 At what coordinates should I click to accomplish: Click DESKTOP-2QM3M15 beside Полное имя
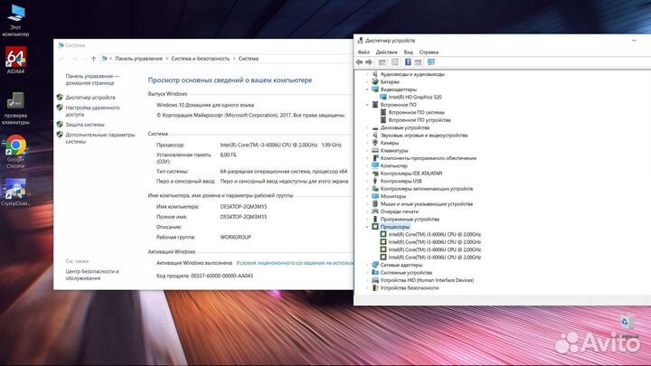[x=243, y=217]
